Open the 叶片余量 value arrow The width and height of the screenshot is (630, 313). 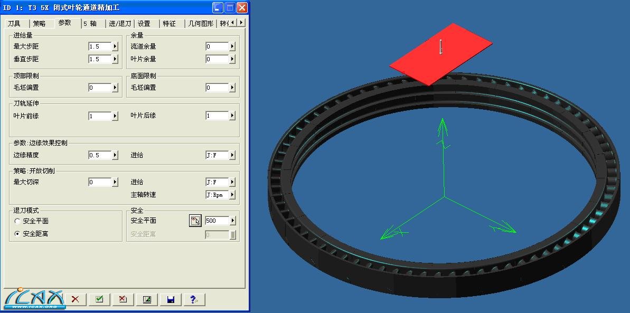point(232,59)
